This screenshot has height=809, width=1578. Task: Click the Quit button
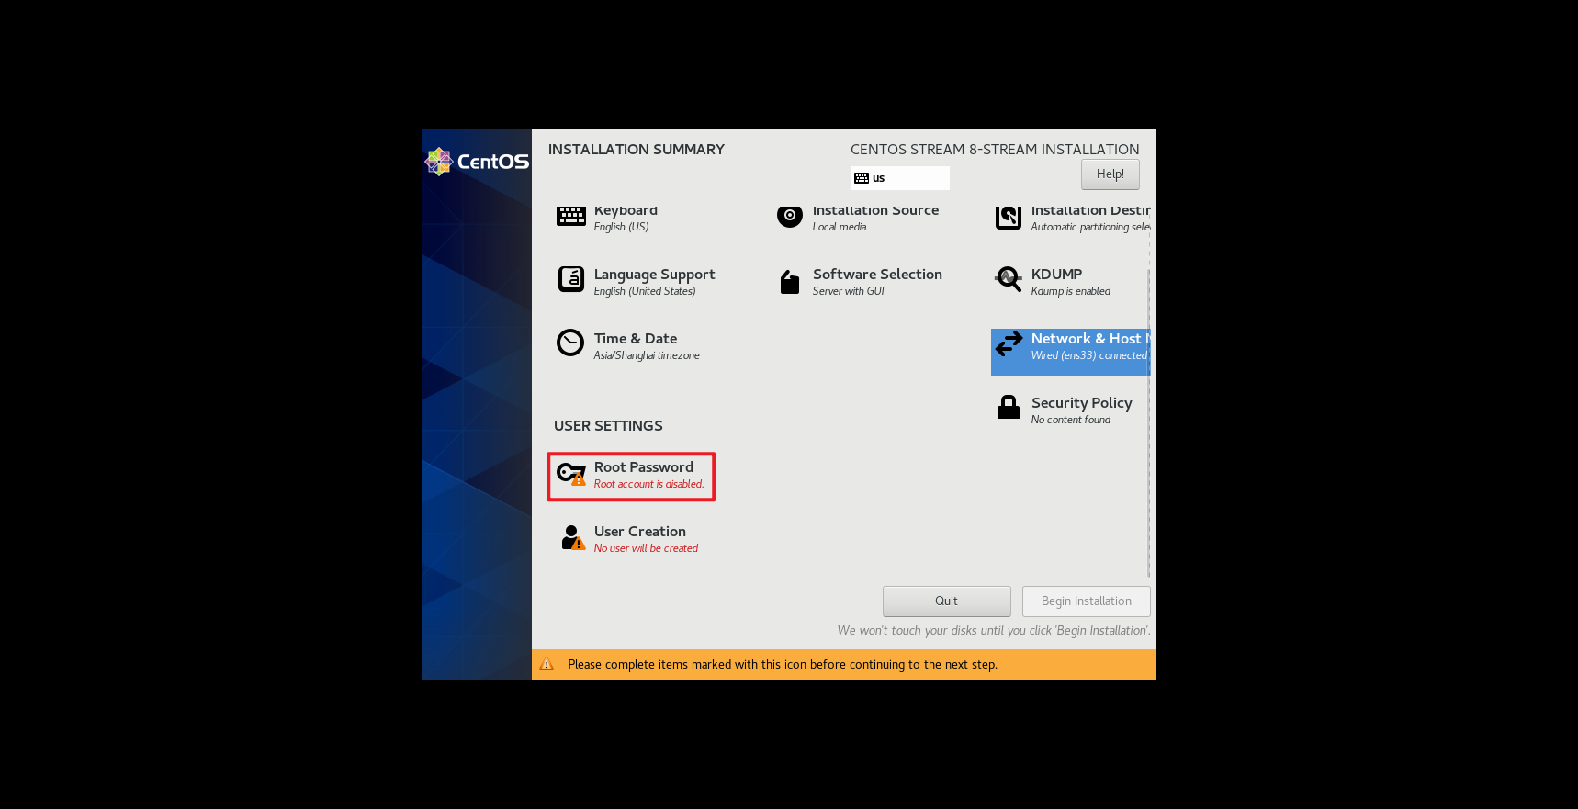point(946,601)
